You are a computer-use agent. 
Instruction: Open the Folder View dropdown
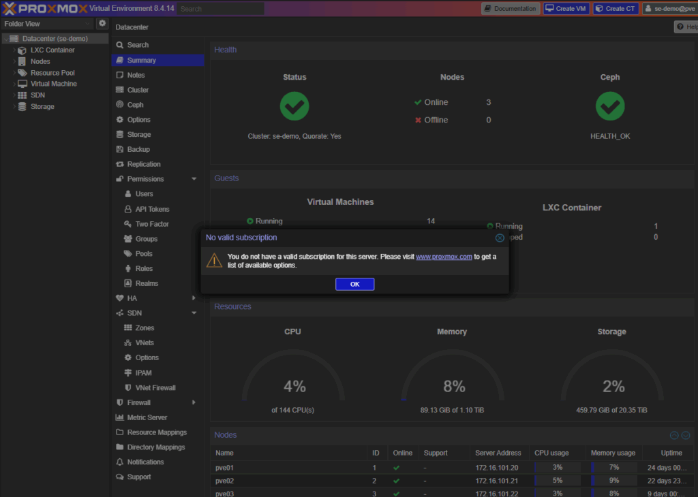48,22
